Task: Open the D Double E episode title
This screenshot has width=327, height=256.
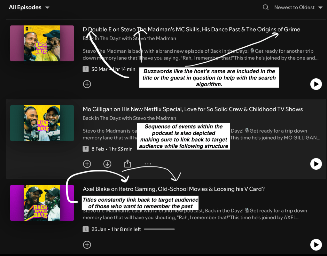Action: tap(191, 29)
